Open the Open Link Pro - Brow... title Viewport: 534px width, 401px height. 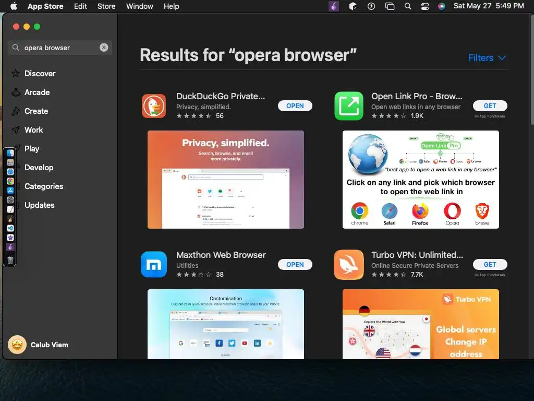tap(417, 96)
